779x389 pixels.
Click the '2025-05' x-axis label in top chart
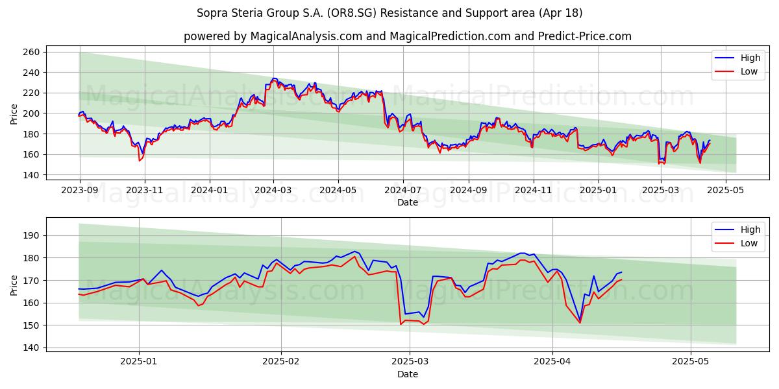[x=726, y=191]
